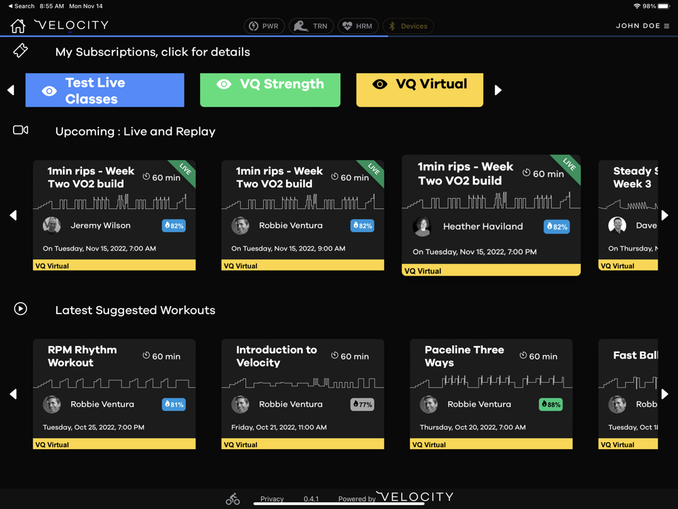Open JOHN DOE hamburger menu
Viewport: 678px width, 509px height.
(x=643, y=26)
